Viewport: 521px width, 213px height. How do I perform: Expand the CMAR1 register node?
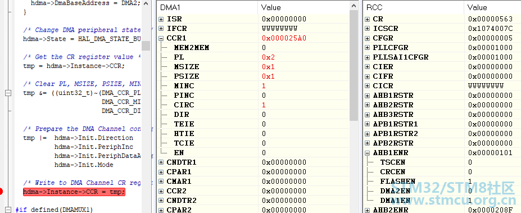click(161, 182)
